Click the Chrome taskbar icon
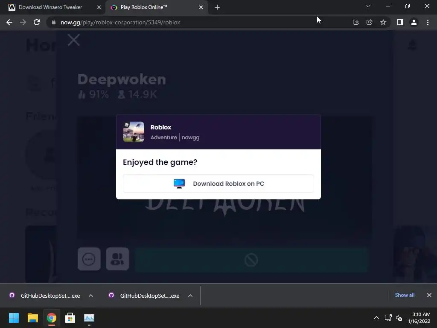The height and width of the screenshot is (328, 437). 51,318
